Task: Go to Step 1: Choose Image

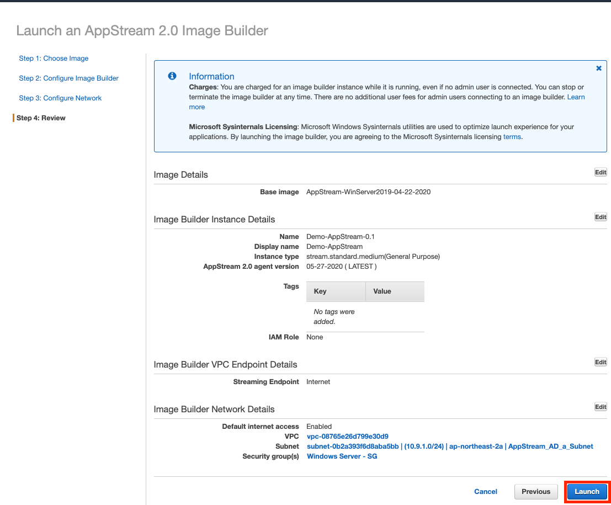Action: [54, 59]
